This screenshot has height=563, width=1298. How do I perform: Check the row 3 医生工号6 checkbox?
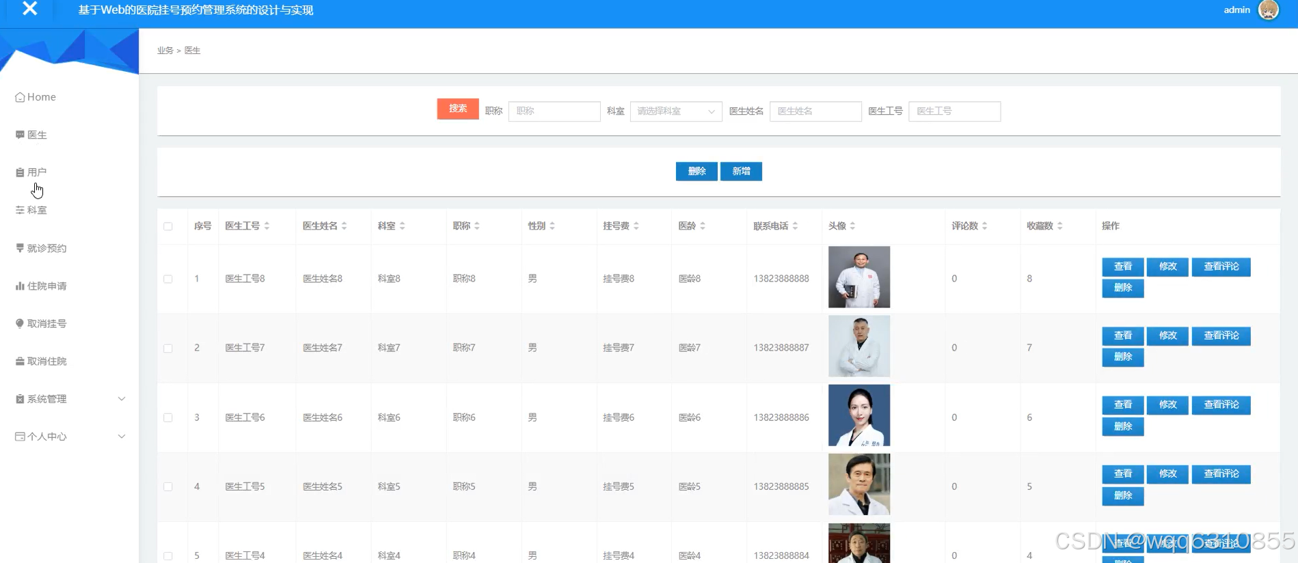pyautogui.click(x=168, y=417)
